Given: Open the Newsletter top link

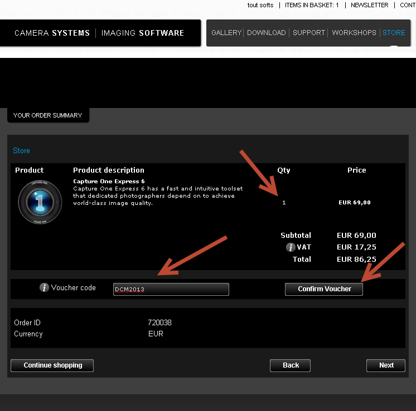Looking at the screenshot, I should point(369,5).
